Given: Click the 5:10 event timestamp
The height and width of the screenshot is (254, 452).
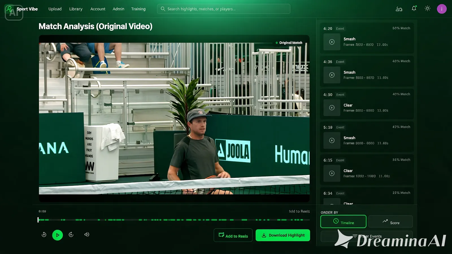Looking at the screenshot, I should [328, 127].
